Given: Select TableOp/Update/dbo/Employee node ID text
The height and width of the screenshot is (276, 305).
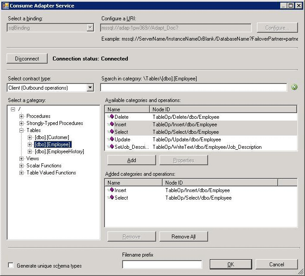Looking at the screenshot, I should 187,140.
